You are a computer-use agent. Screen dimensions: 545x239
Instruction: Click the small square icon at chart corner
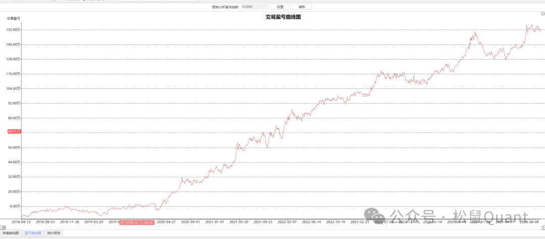tap(542, 14)
